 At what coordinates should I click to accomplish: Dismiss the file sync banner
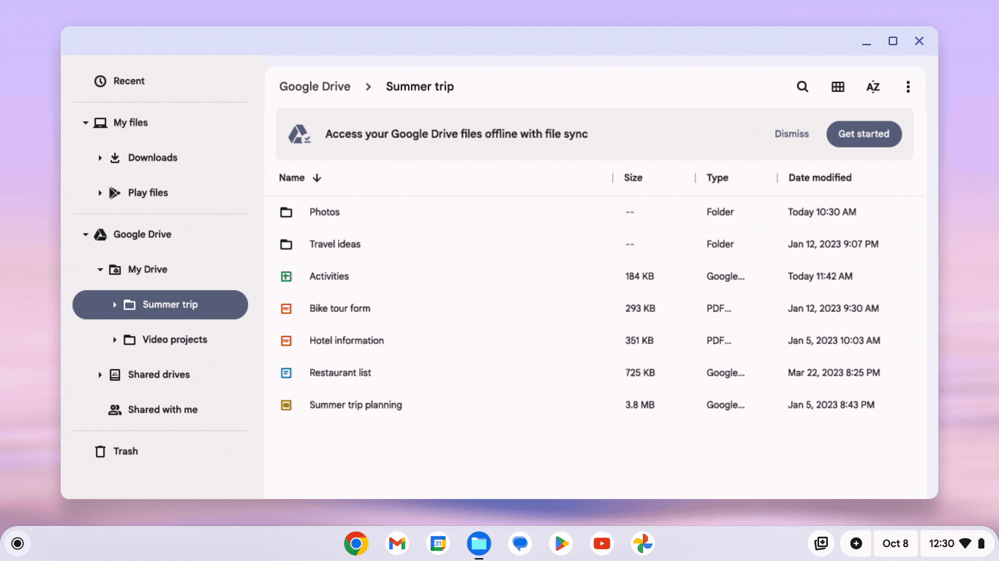pos(791,134)
